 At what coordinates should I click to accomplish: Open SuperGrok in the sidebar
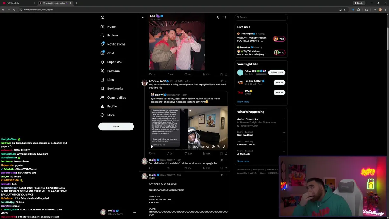click(111, 62)
